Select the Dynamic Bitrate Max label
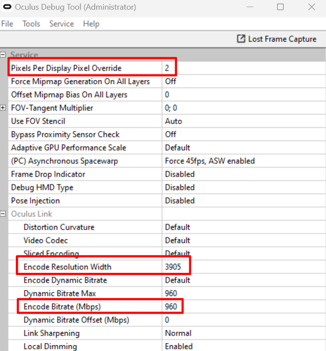Viewport: 326px width, 351px height. pyautogui.click(x=60, y=293)
